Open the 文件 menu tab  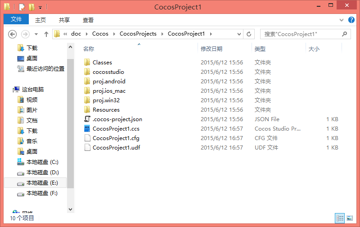click(16, 19)
